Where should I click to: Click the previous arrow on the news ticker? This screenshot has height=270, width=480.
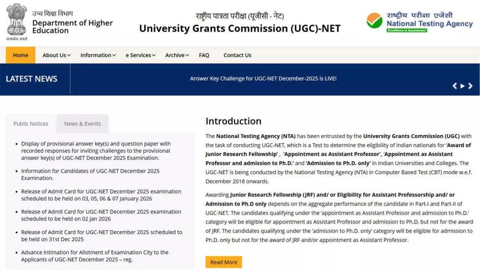[x=455, y=86]
